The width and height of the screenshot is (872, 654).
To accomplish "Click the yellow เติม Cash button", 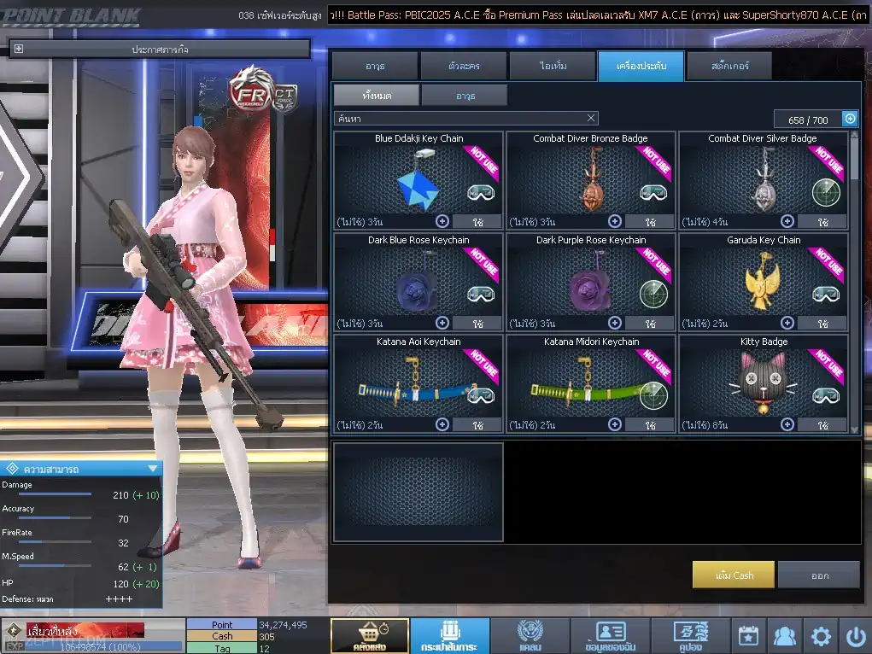I will [x=734, y=575].
